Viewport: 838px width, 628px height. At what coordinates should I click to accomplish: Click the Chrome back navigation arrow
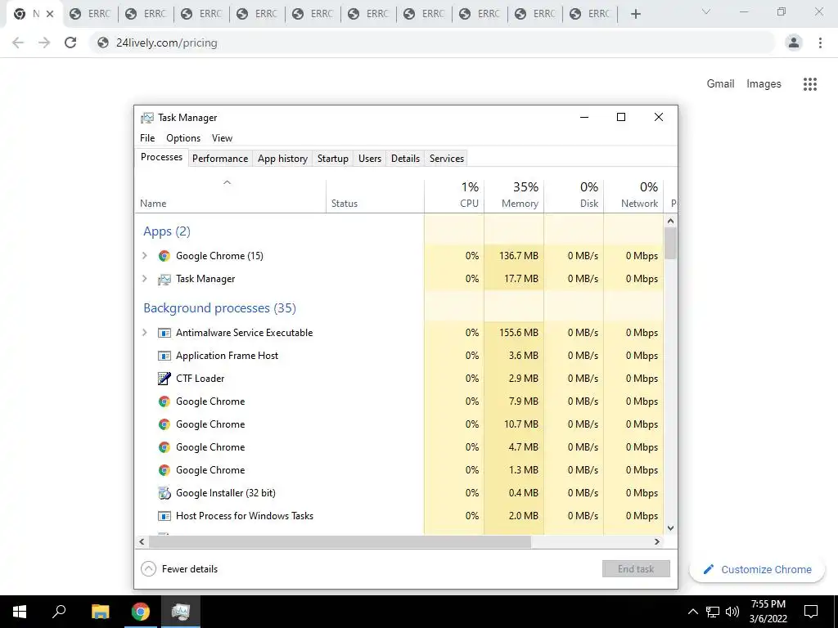[18, 43]
